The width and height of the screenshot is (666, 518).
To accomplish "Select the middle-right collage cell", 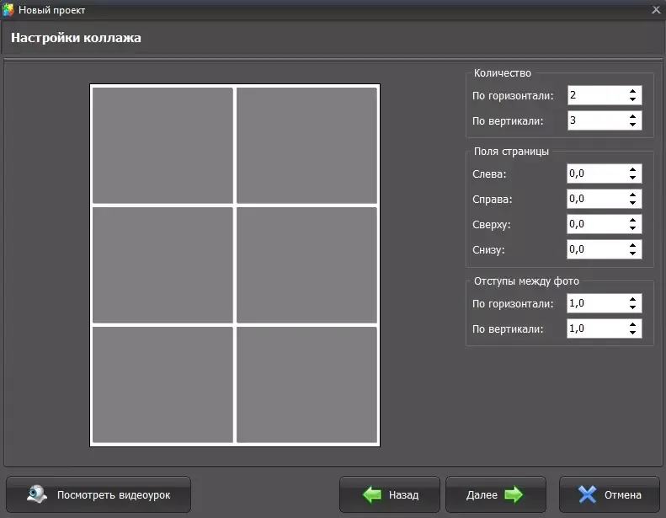I will click(306, 265).
